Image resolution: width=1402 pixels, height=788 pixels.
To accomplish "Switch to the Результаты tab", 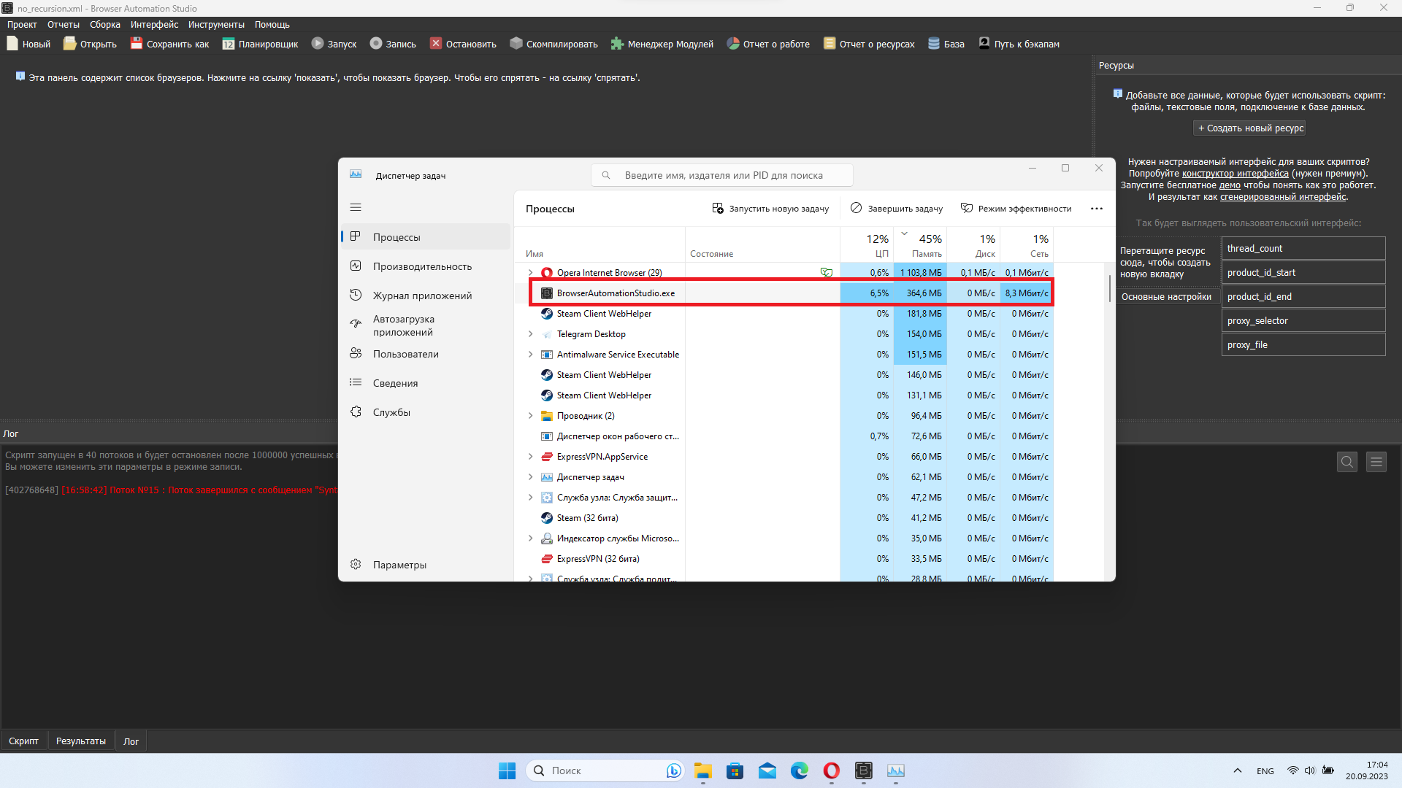I will pyautogui.click(x=80, y=741).
